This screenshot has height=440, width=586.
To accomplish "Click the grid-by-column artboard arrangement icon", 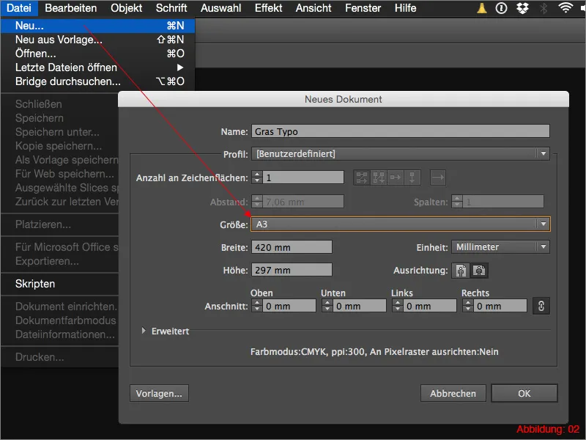I will pos(379,177).
